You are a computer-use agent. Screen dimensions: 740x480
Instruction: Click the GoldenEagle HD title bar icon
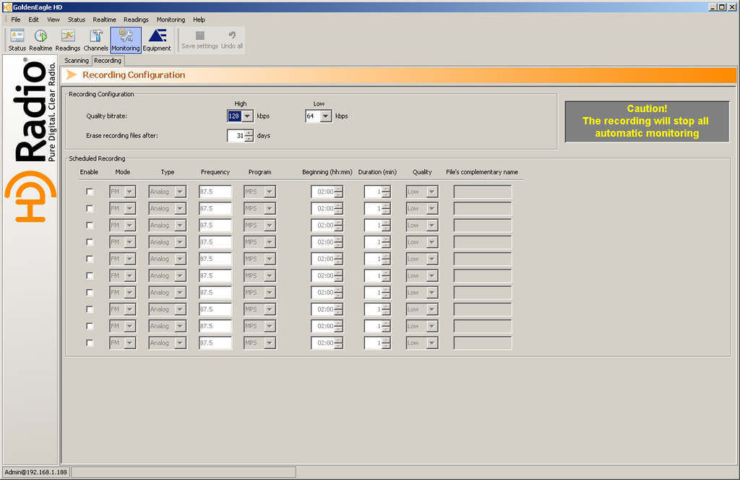click(x=7, y=7)
